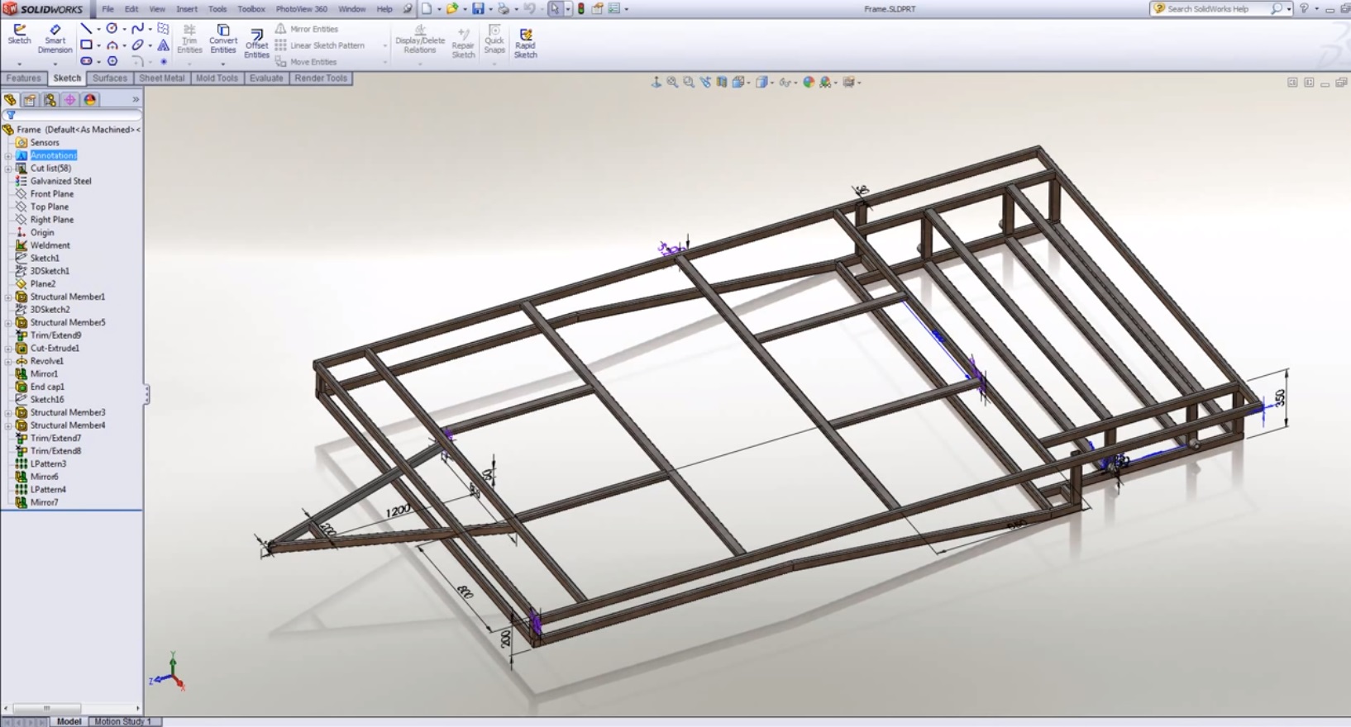
Task: Start Rapid Sketch mode
Action: point(525,43)
